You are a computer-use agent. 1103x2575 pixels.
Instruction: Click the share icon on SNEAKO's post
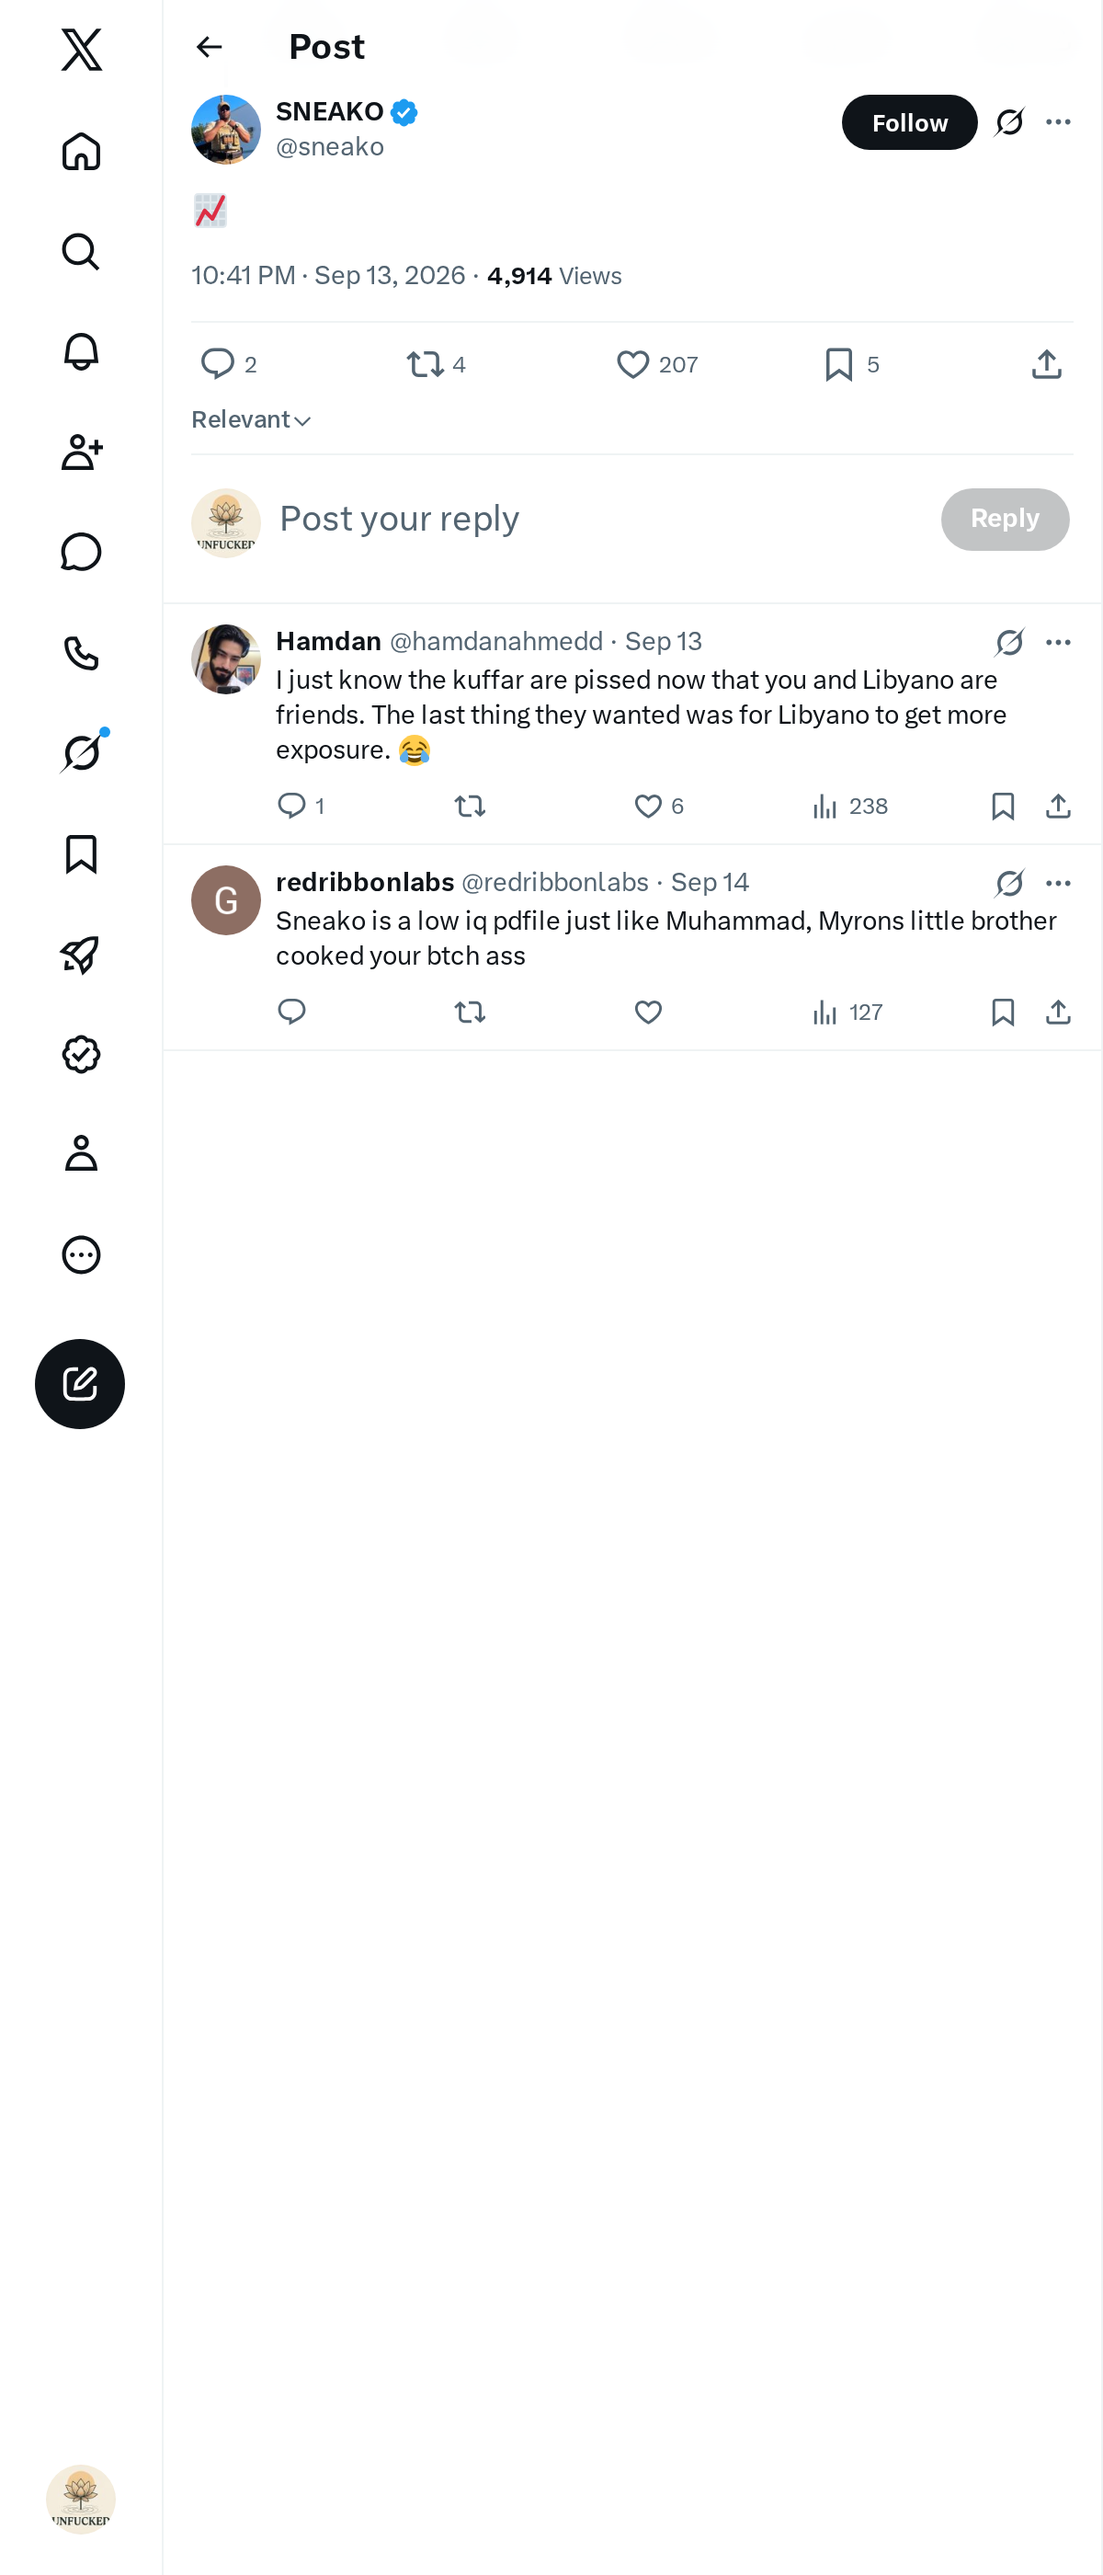click(x=1046, y=364)
